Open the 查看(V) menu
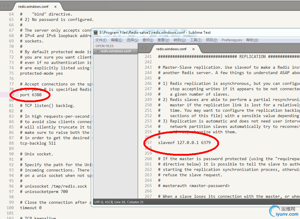The height and width of the screenshot is (219, 300). (x=163, y=40)
